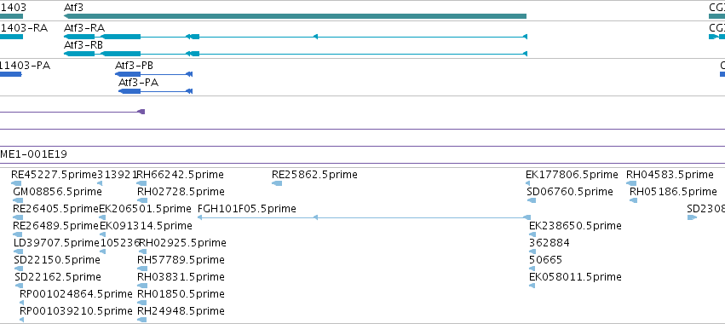Click the RH04583.5prime EST arrow glyph
725x324 pixels.
[x=631, y=183]
